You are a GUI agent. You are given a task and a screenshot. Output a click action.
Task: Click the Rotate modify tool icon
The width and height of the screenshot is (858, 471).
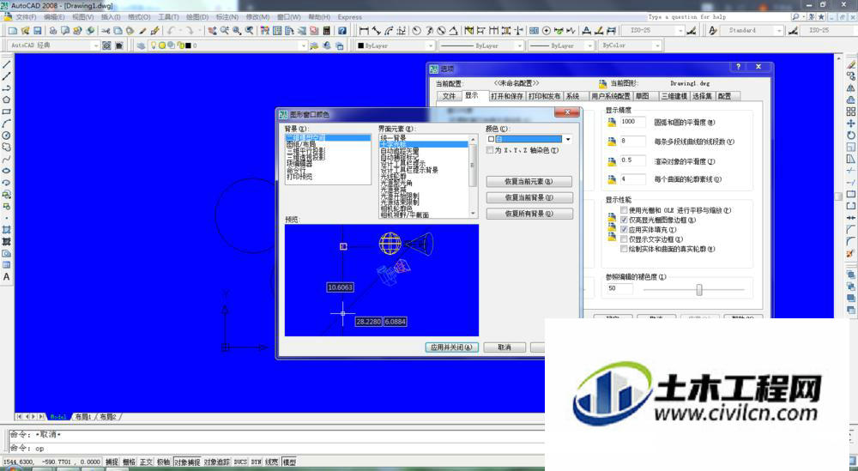click(850, 135)
